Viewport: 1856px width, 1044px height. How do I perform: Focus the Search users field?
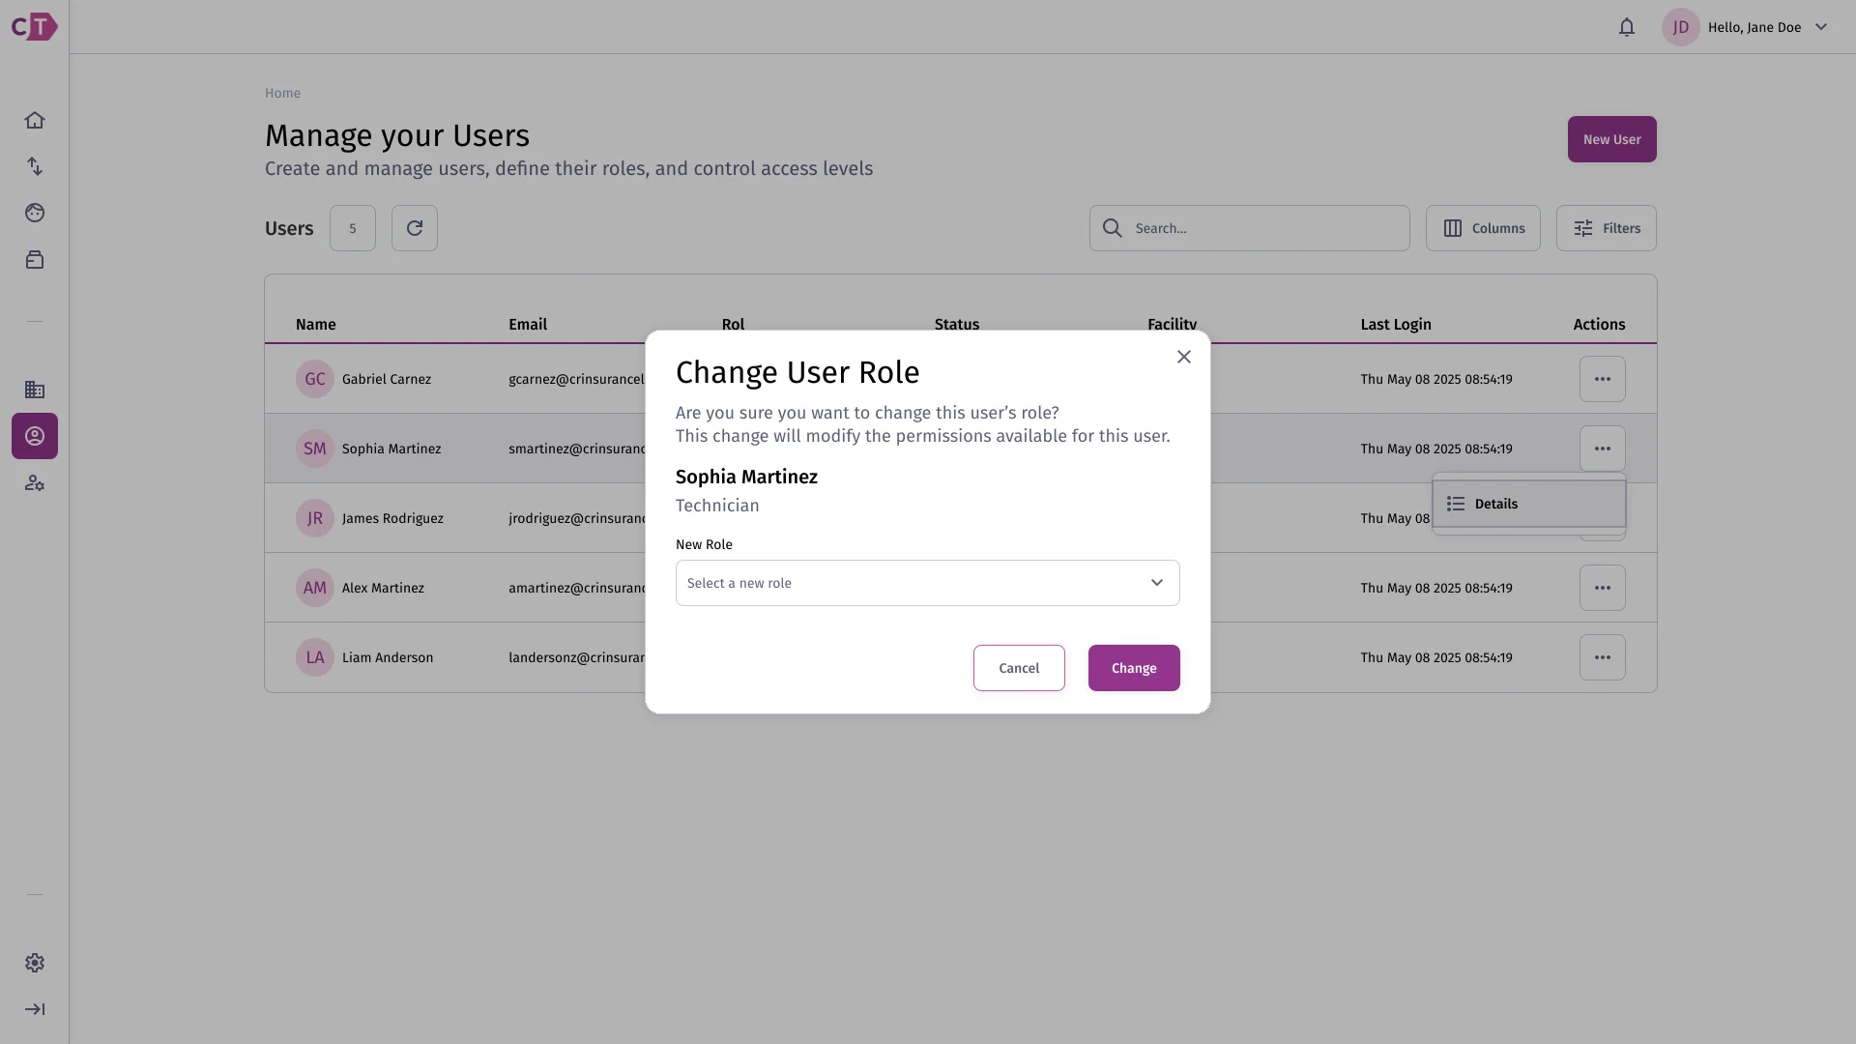[x=1249, y=228]
